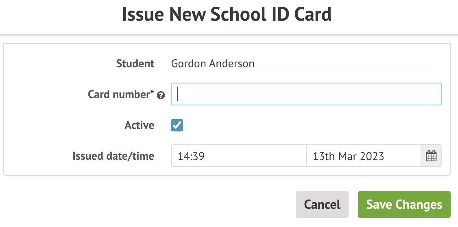Click the Student field label

(135, 64)
